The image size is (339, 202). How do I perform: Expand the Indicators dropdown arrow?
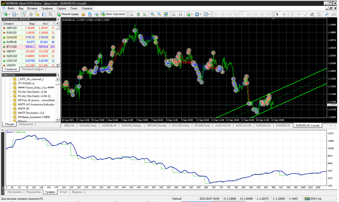click(x=192, y=14)
